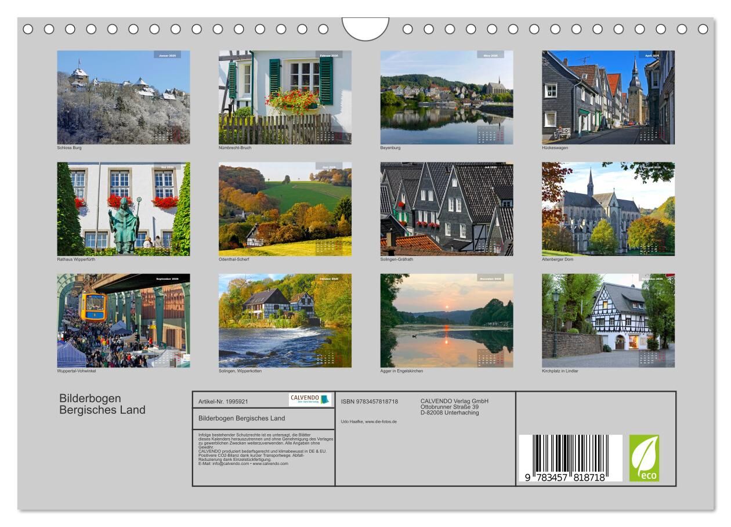Open the Solingen-Gräfrath slate houses photo

click(446, 209)
